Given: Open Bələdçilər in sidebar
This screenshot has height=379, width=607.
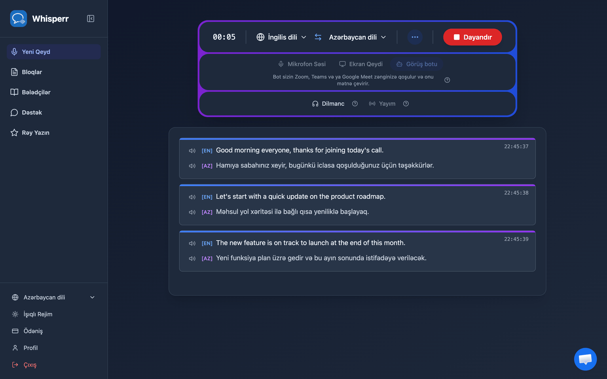Looking at the screenshot, I should point(53,92).
